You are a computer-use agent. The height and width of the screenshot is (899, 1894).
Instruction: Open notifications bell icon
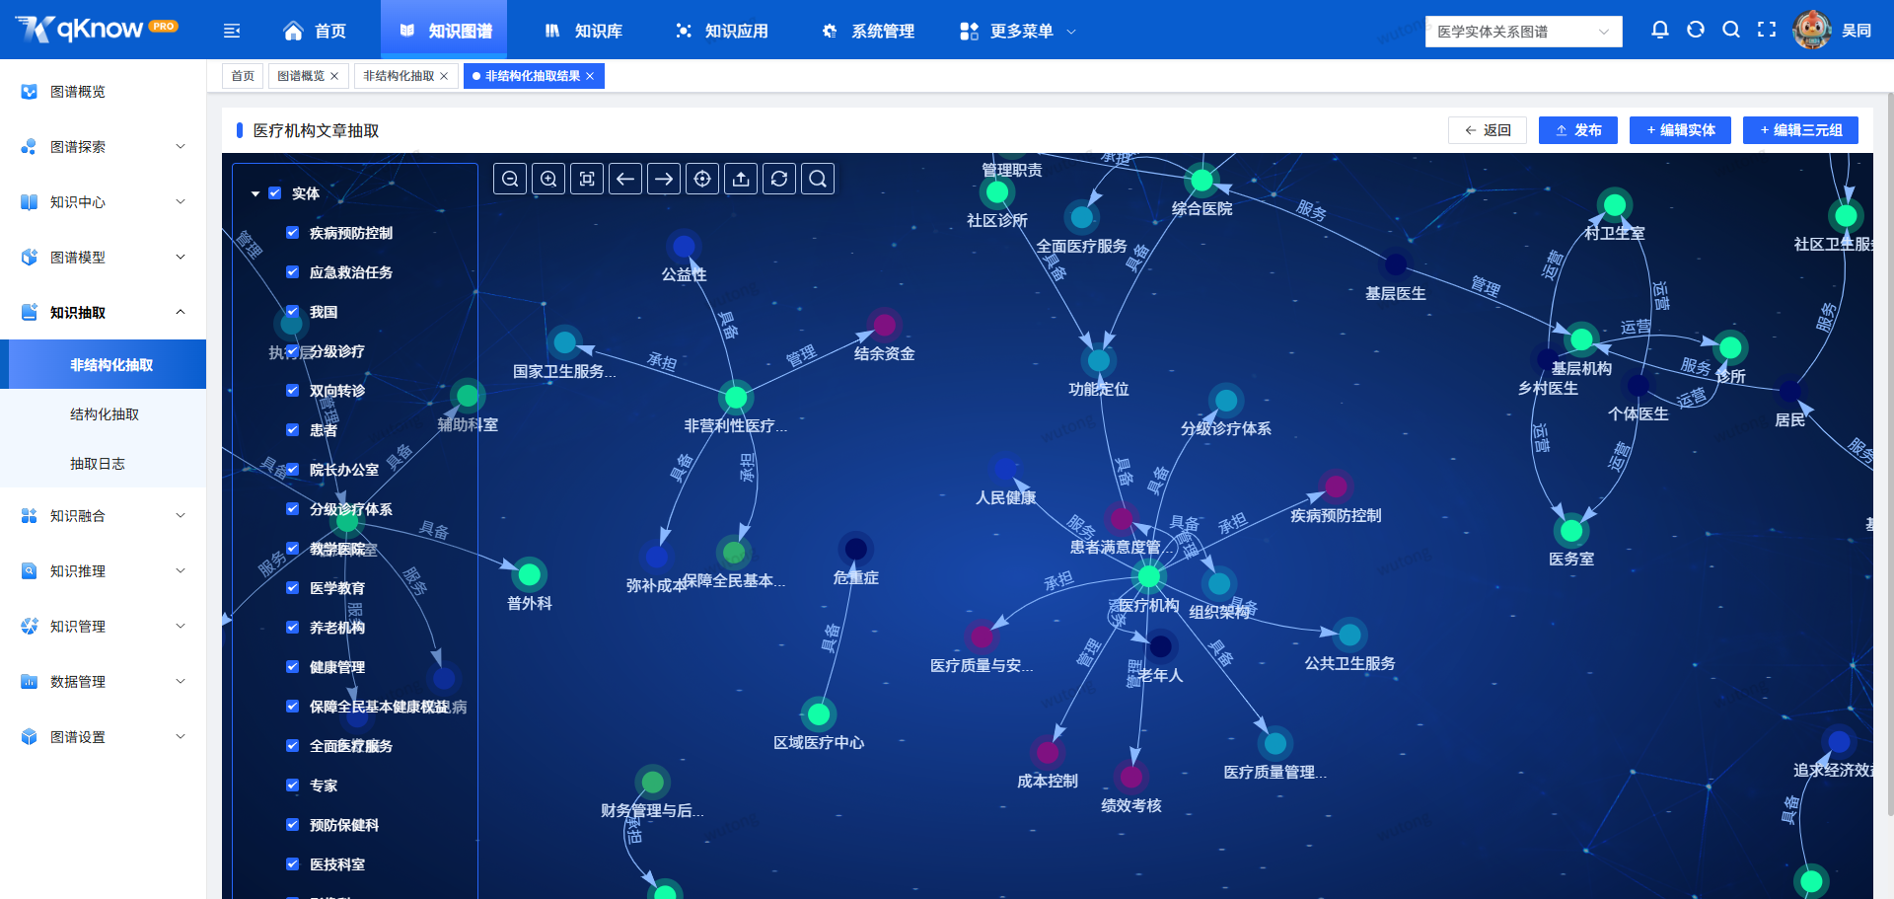coord(1660,30)
